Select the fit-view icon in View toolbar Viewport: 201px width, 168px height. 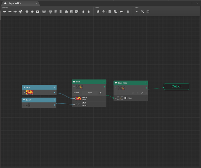coord(142,11)
